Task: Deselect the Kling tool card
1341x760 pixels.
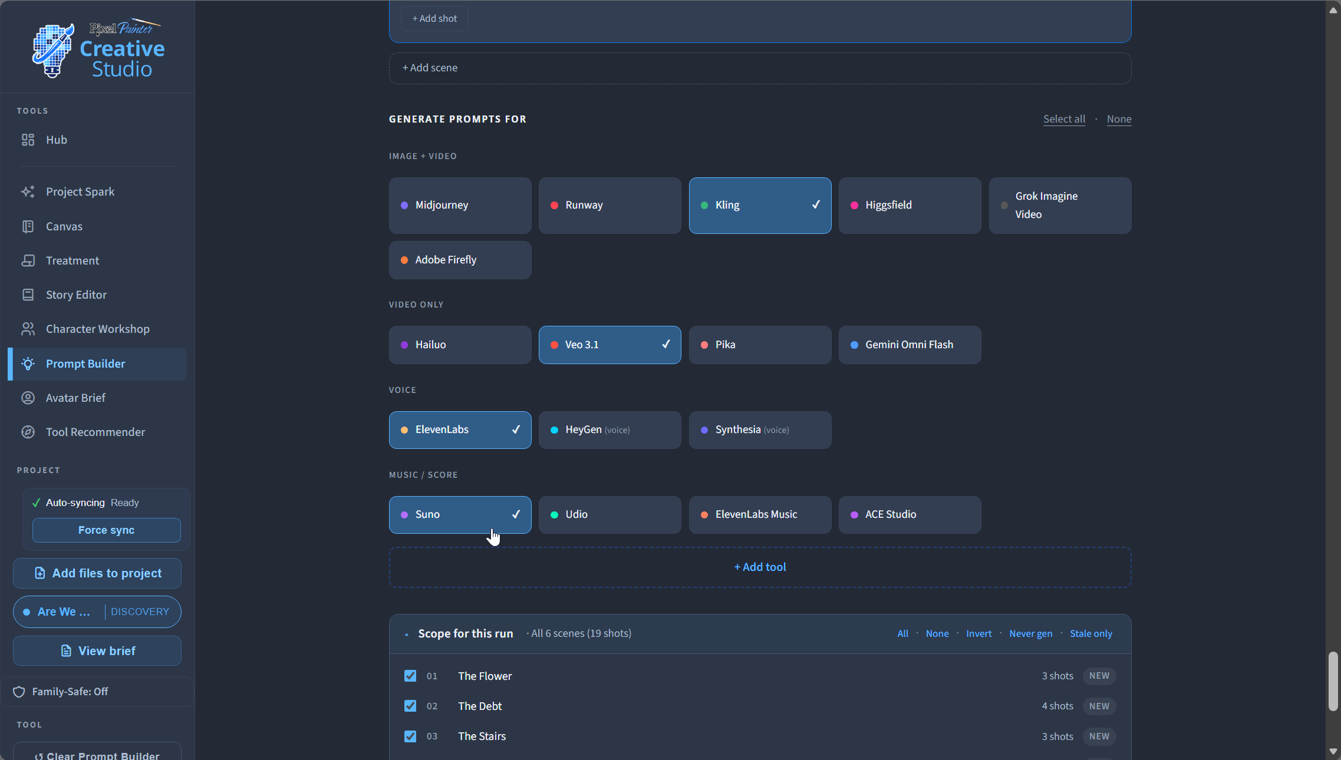Action: click(760, 206)
